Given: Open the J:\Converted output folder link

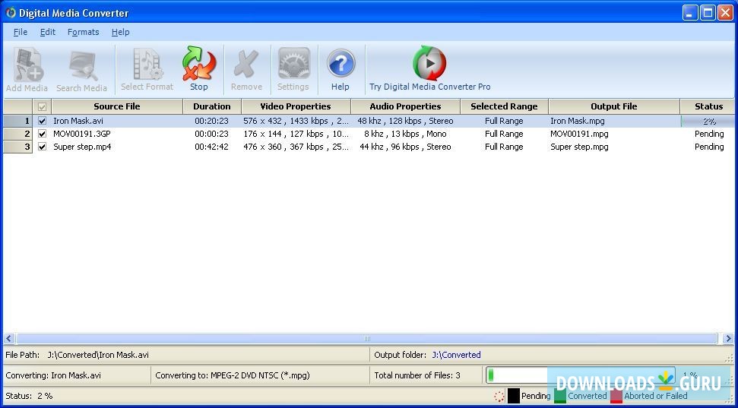Looking at the screenshot, I should point(457,355).
